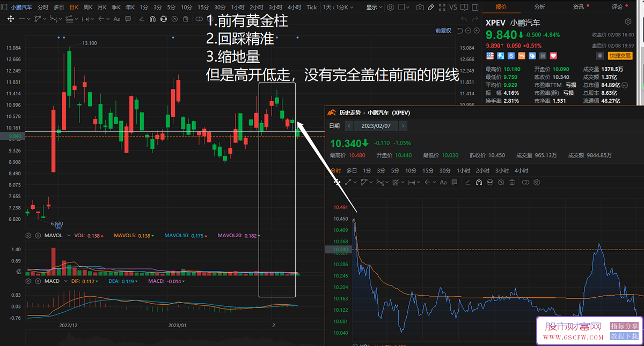Switch main chart to 月K monthly view

coord(102,7)
